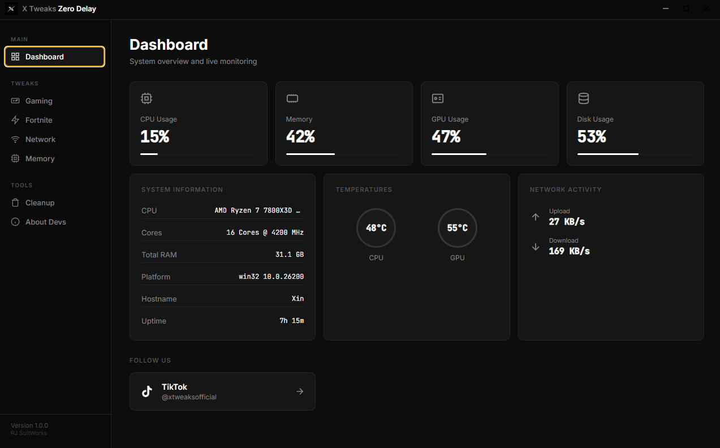Click the Cleanup trash icon
Viewport: 720px width, 448px height.
(15, 203)
